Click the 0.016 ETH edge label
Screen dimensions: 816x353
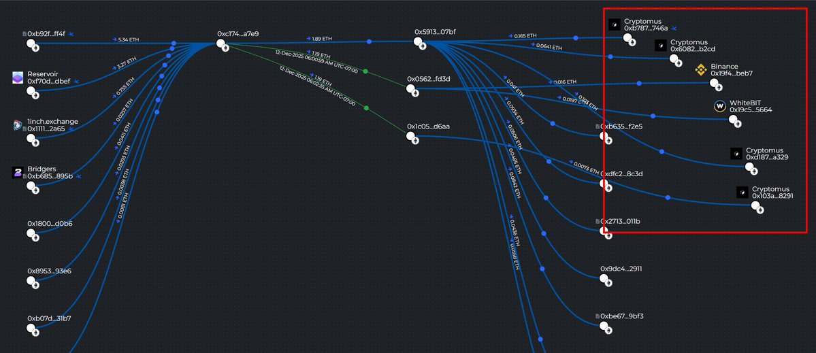pyautogui.click(x=565, y=82)
